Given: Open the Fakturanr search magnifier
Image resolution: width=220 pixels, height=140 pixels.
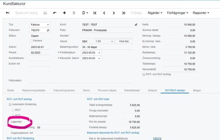Looking at the screenshot, I should [x=48, y=30].
